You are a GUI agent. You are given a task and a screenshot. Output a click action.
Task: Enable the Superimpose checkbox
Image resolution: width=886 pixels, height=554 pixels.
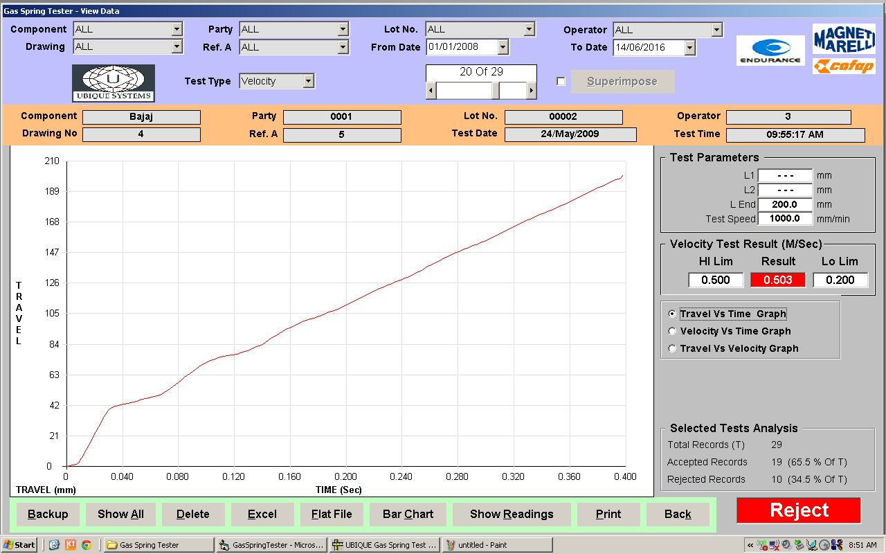(561, 82)
